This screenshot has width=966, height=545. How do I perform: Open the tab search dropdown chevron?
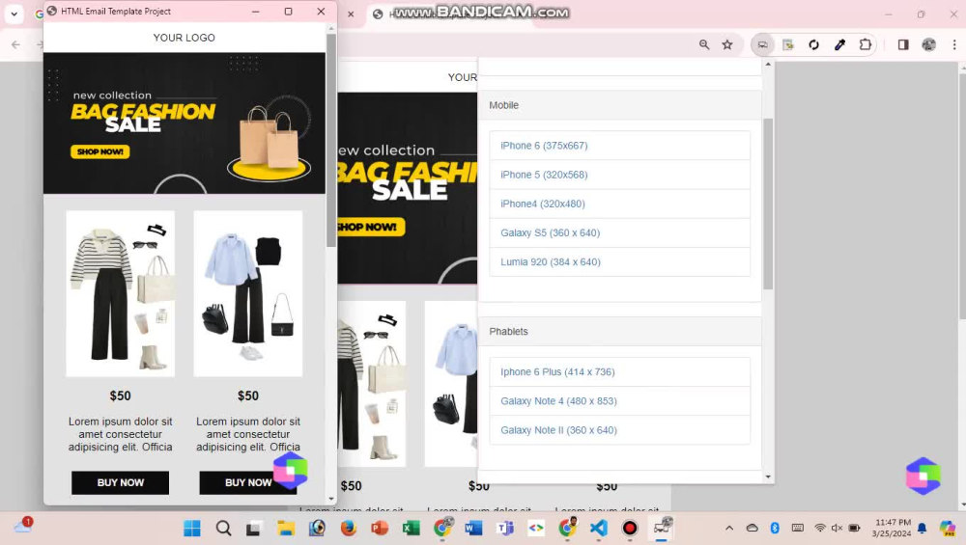(14, 14)
